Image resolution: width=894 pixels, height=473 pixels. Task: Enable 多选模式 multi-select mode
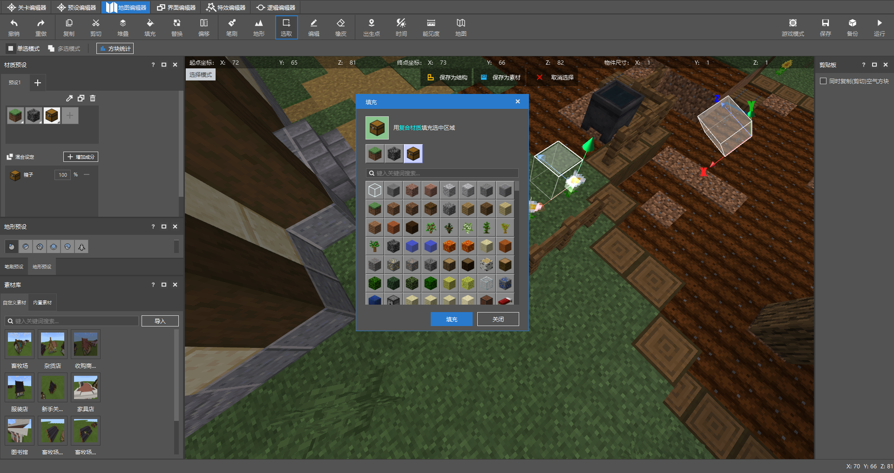pyautogui.click(x=64, y=48)
